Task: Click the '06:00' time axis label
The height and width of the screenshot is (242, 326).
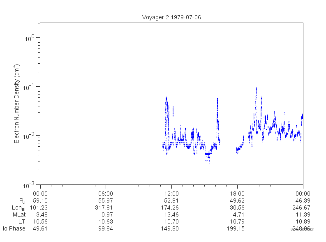Action: click(x=106, y=194)
